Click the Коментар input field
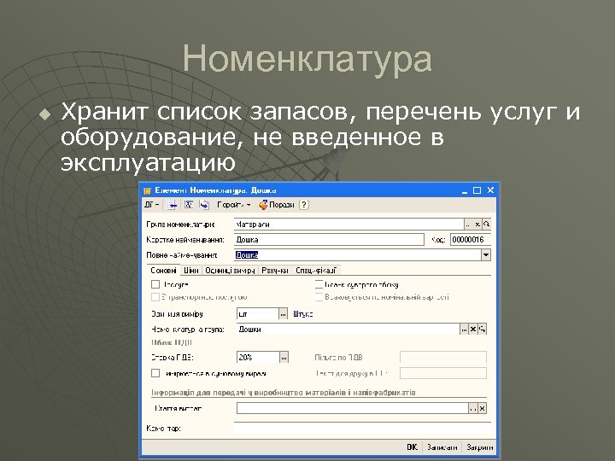This screenshot has height=461, width=615. tap(362, 429)
